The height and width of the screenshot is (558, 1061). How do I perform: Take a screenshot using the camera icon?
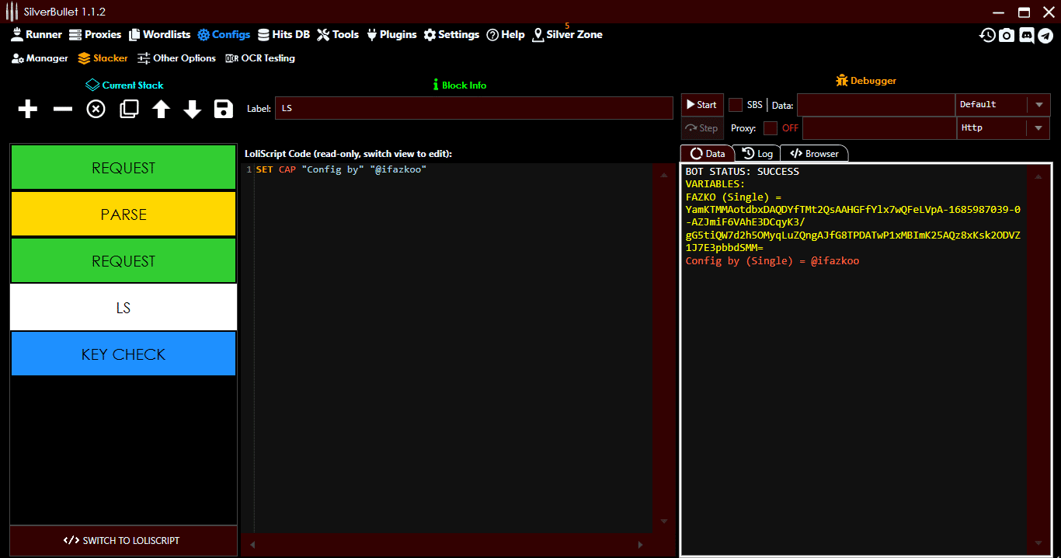click(x=1007, y=35)
